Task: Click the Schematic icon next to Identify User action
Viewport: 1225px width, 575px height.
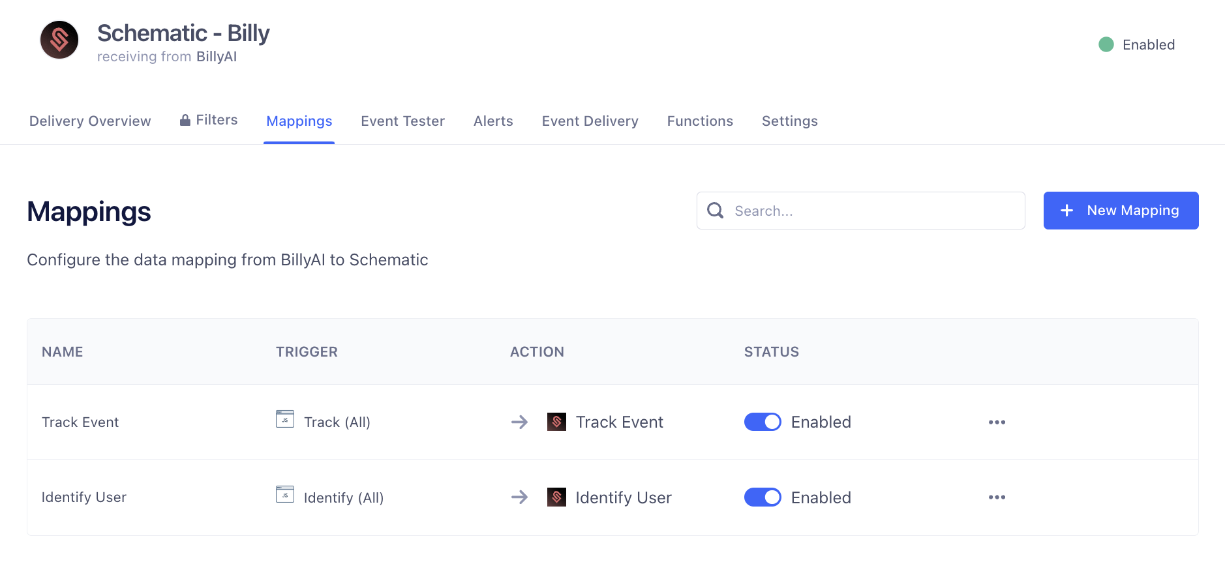Action: 556,497
